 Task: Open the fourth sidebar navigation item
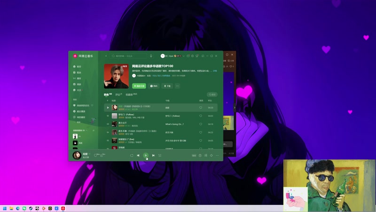coord(77,84)
